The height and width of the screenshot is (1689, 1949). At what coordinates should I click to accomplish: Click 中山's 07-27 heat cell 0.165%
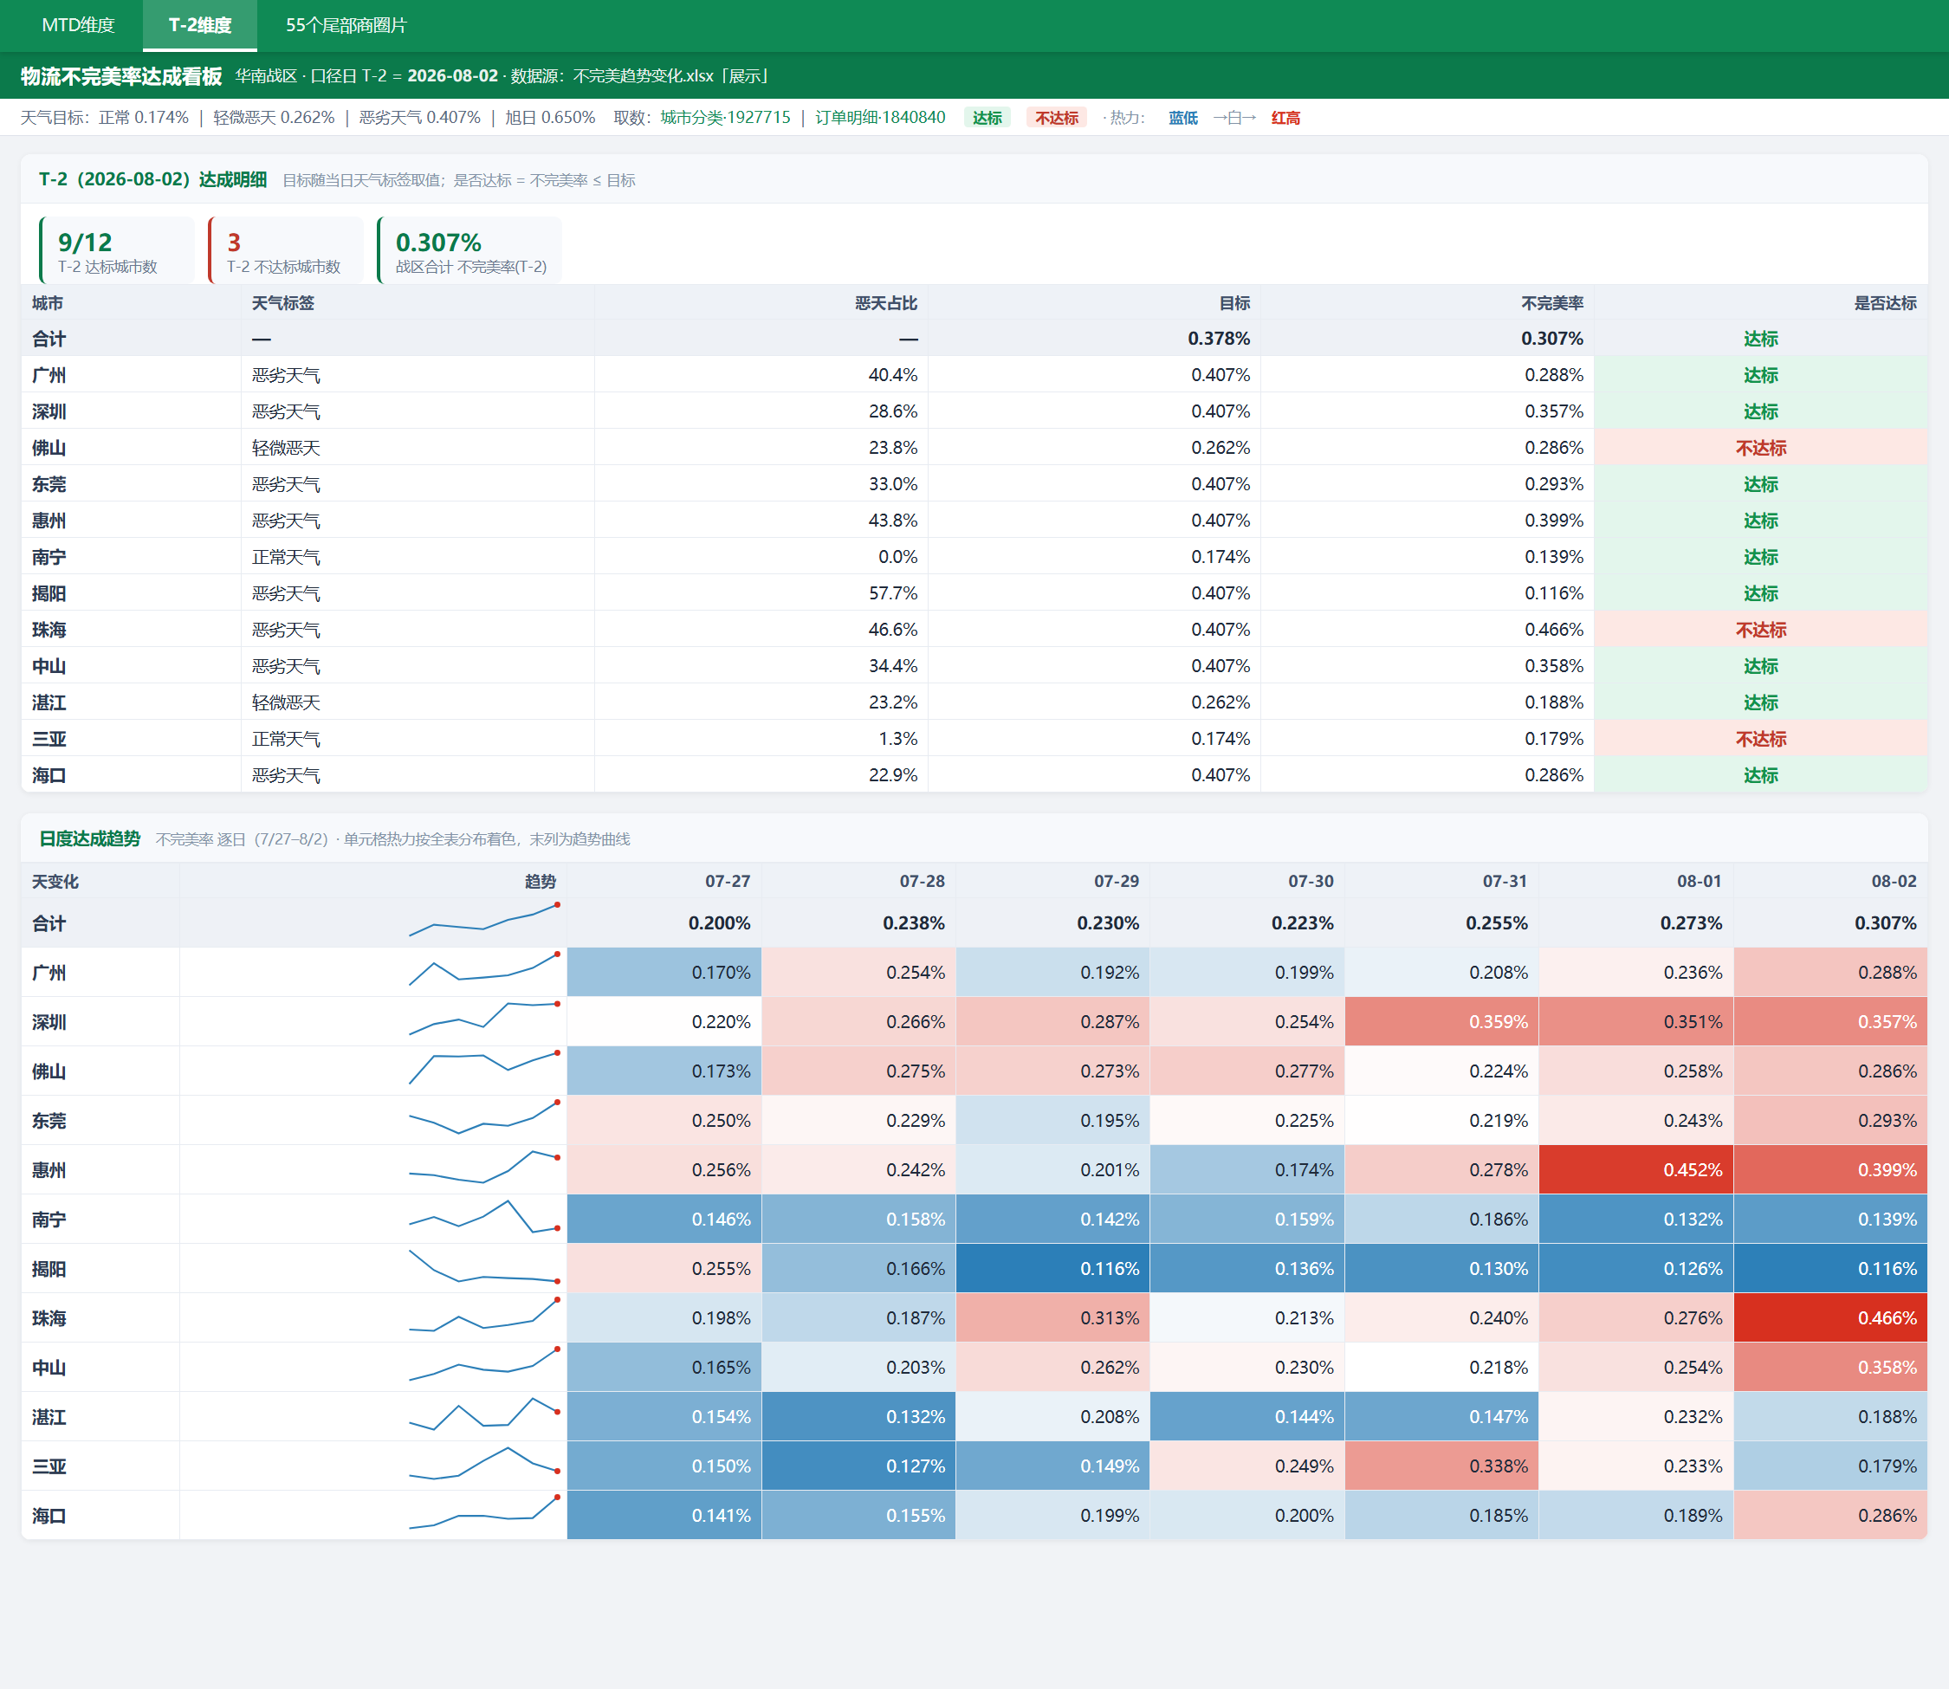tap(664, 1367)
